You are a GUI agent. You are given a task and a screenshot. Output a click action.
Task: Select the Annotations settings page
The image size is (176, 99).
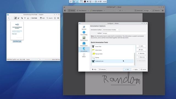84,50
